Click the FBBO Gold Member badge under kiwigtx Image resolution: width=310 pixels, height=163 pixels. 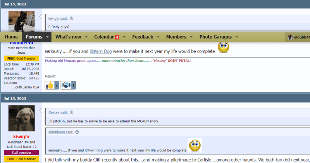pos(21,159)
